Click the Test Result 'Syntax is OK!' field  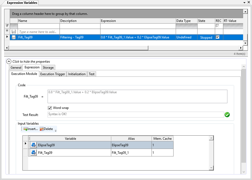[x=136, y=115]
